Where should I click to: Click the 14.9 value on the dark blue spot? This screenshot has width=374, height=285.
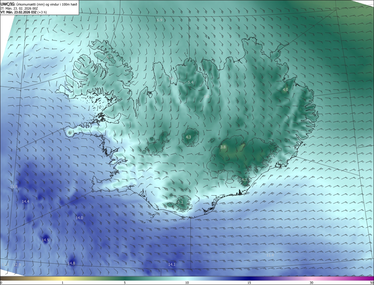click(x=45, y=240)
